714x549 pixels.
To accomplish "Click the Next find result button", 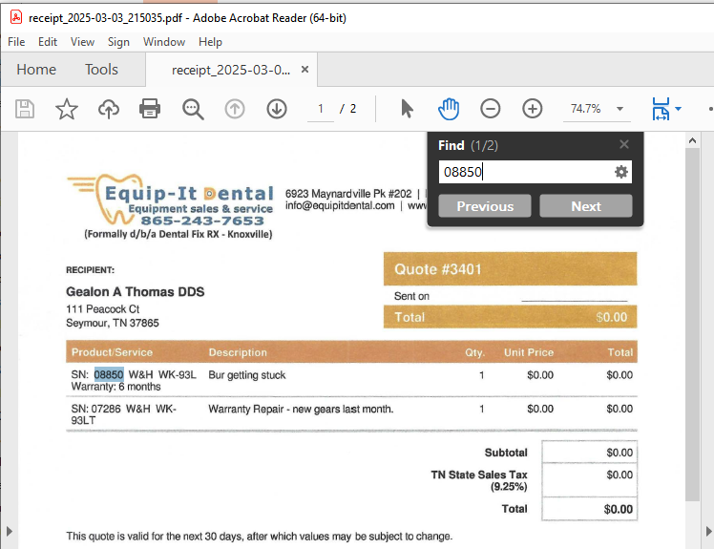I will click(x=586, y=206).
